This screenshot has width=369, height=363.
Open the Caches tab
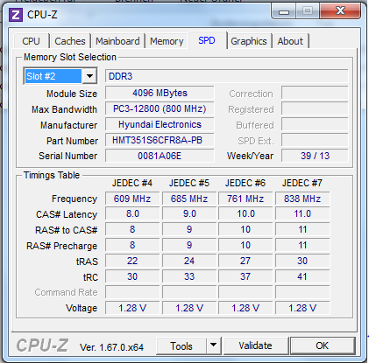(70, 41)
